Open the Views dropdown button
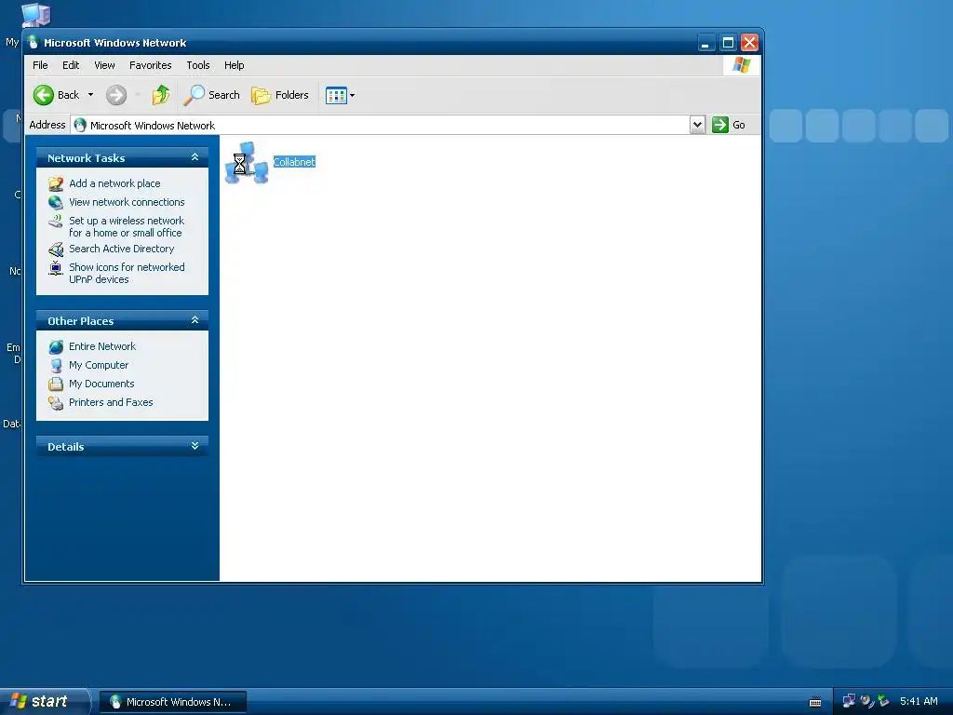Image resolution: width=953 pixels, height=715 pixels. [340, 95]
